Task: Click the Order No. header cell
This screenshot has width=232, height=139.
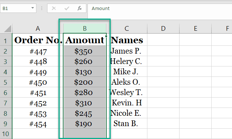Action: (x=38, y=40)
